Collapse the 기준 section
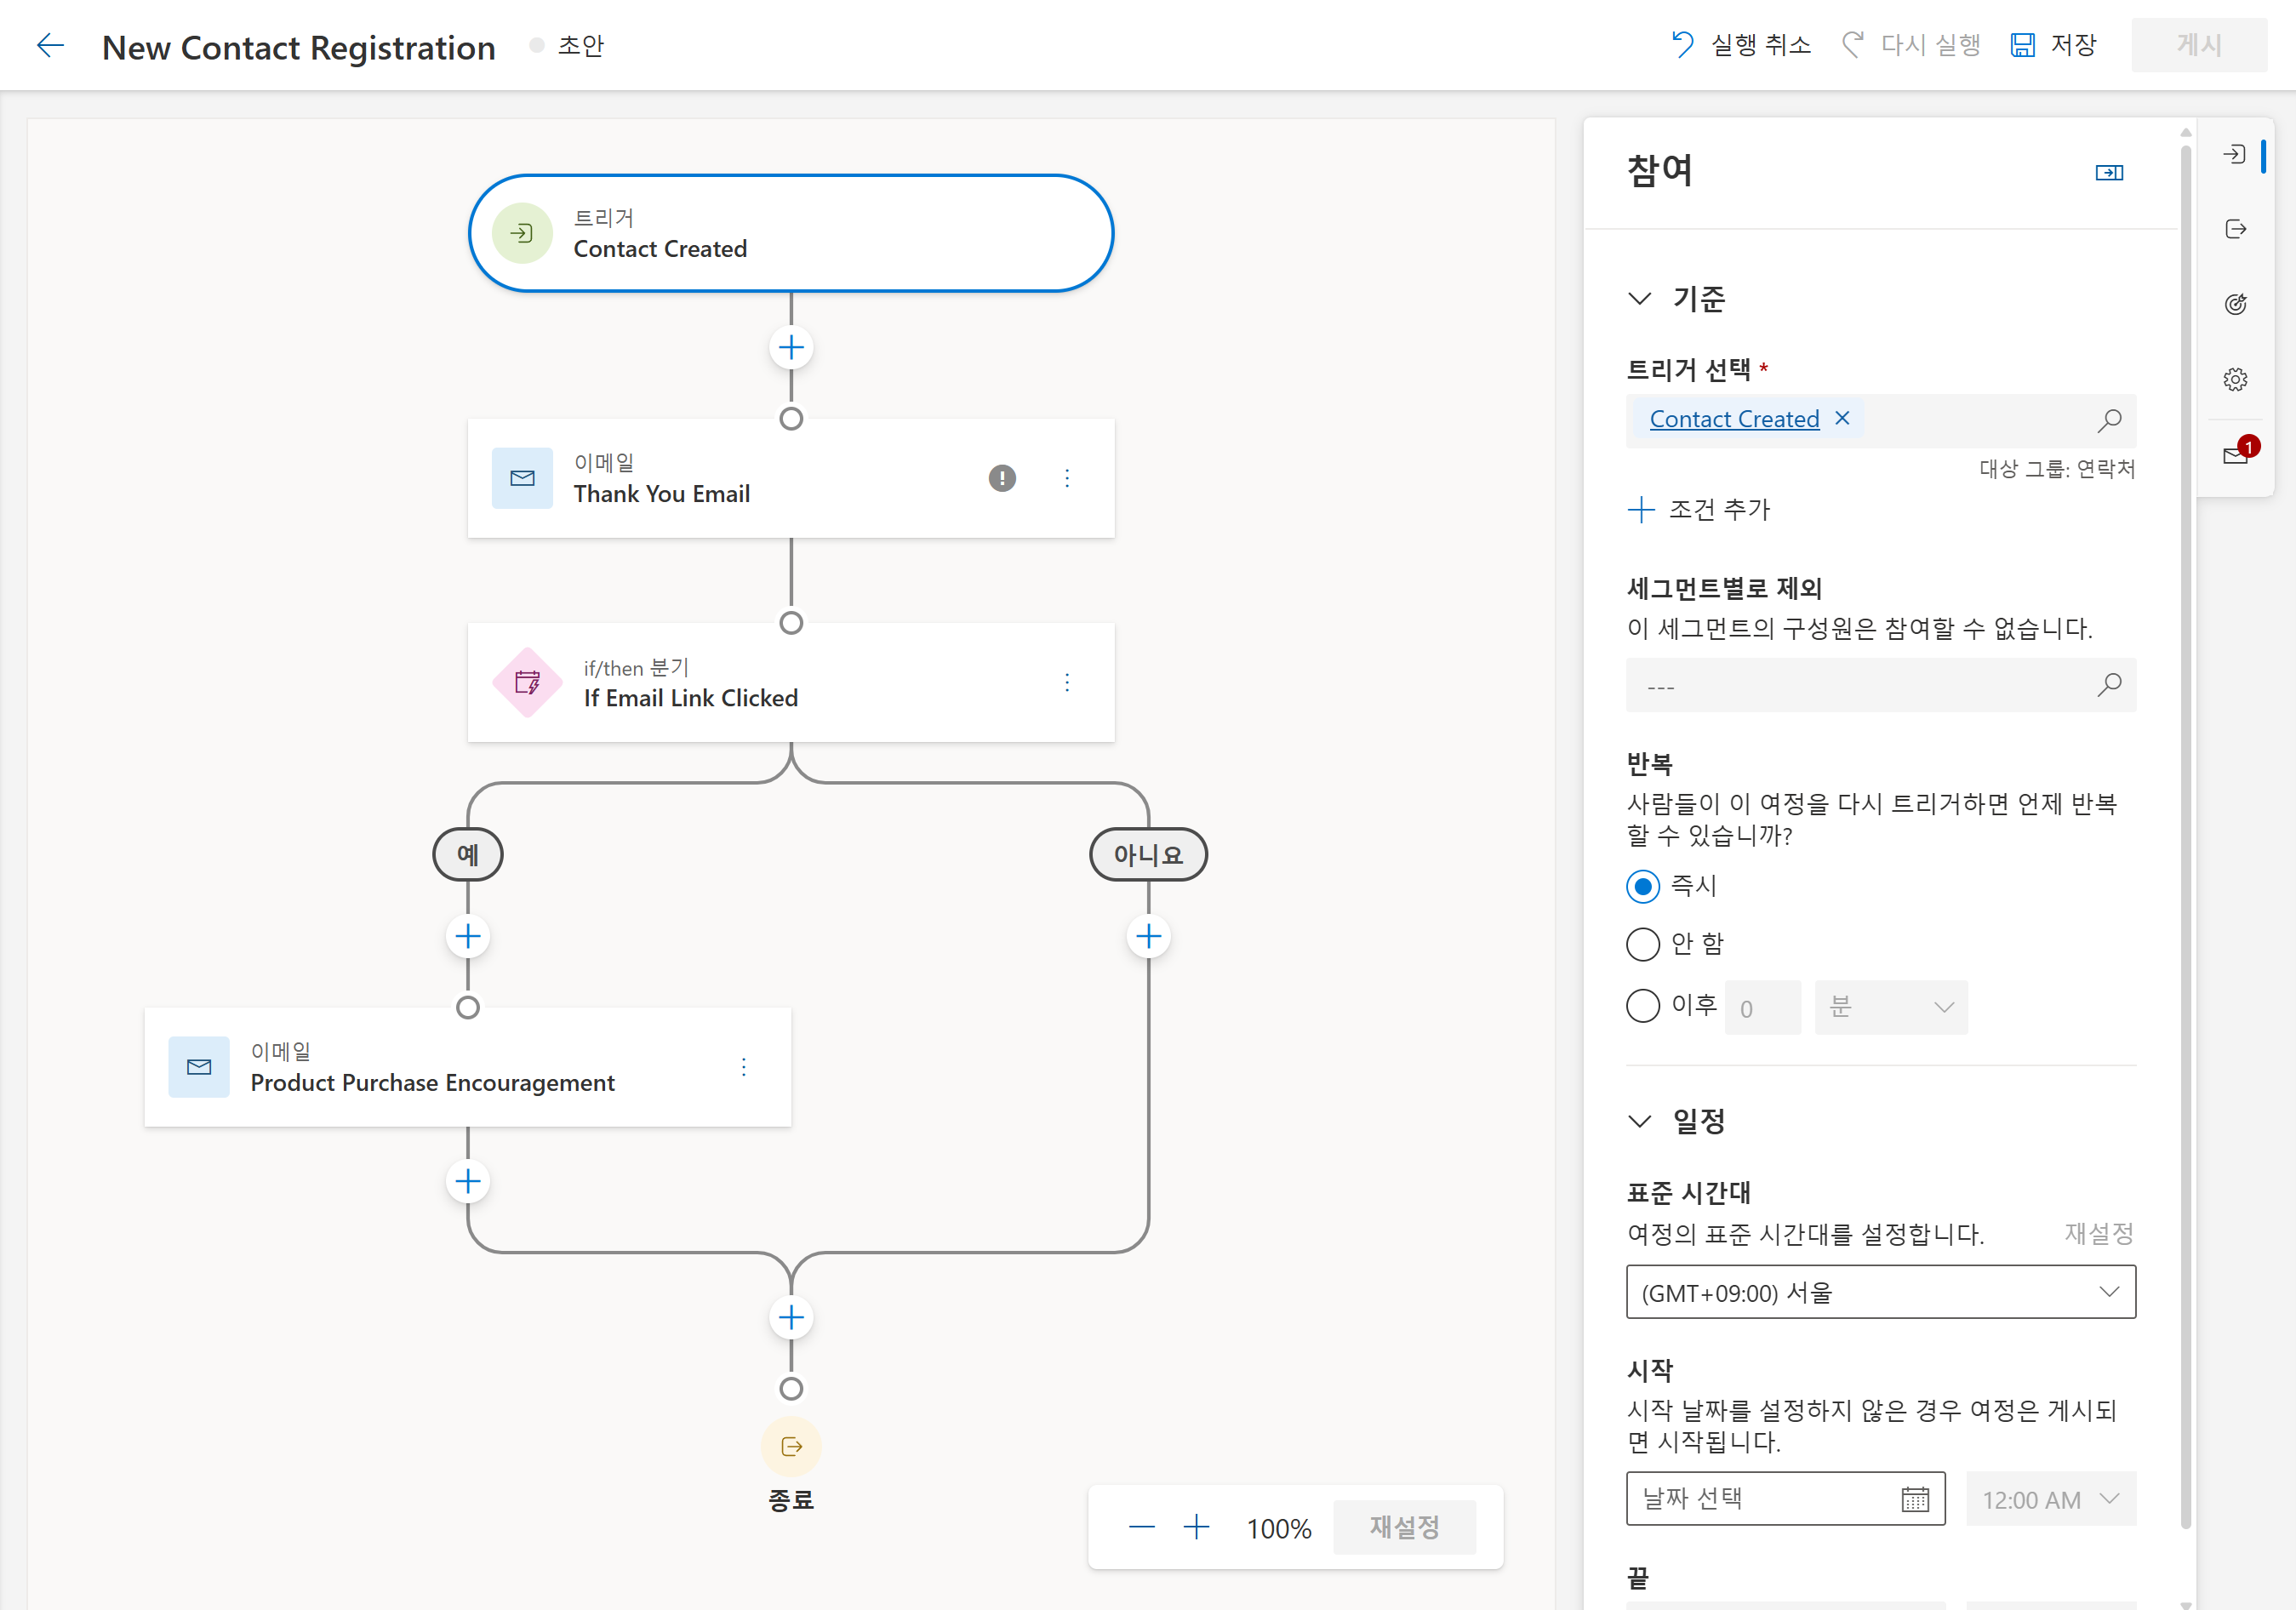 click(x=1640, y=298)
